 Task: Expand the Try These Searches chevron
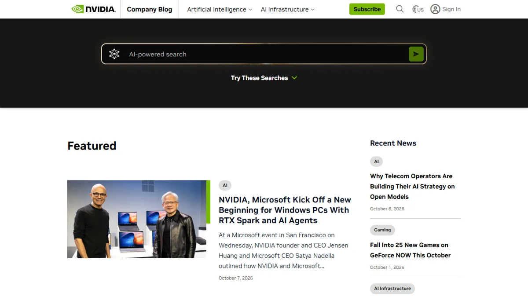[294, 78]
